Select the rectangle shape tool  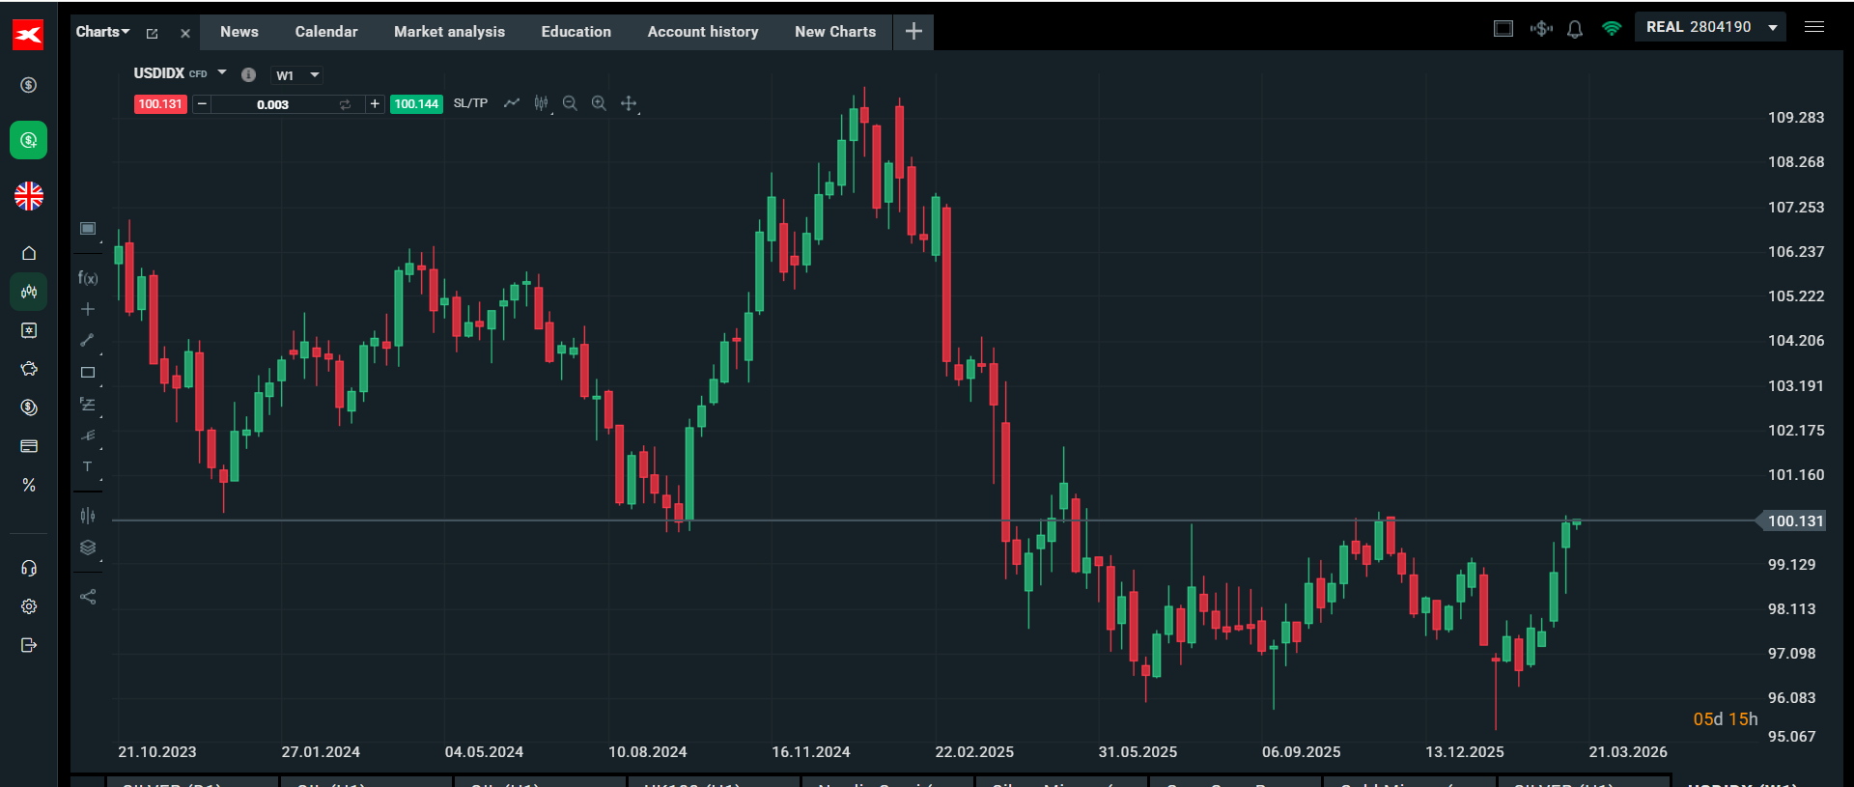pyautogui.click(x=88, y=372)
